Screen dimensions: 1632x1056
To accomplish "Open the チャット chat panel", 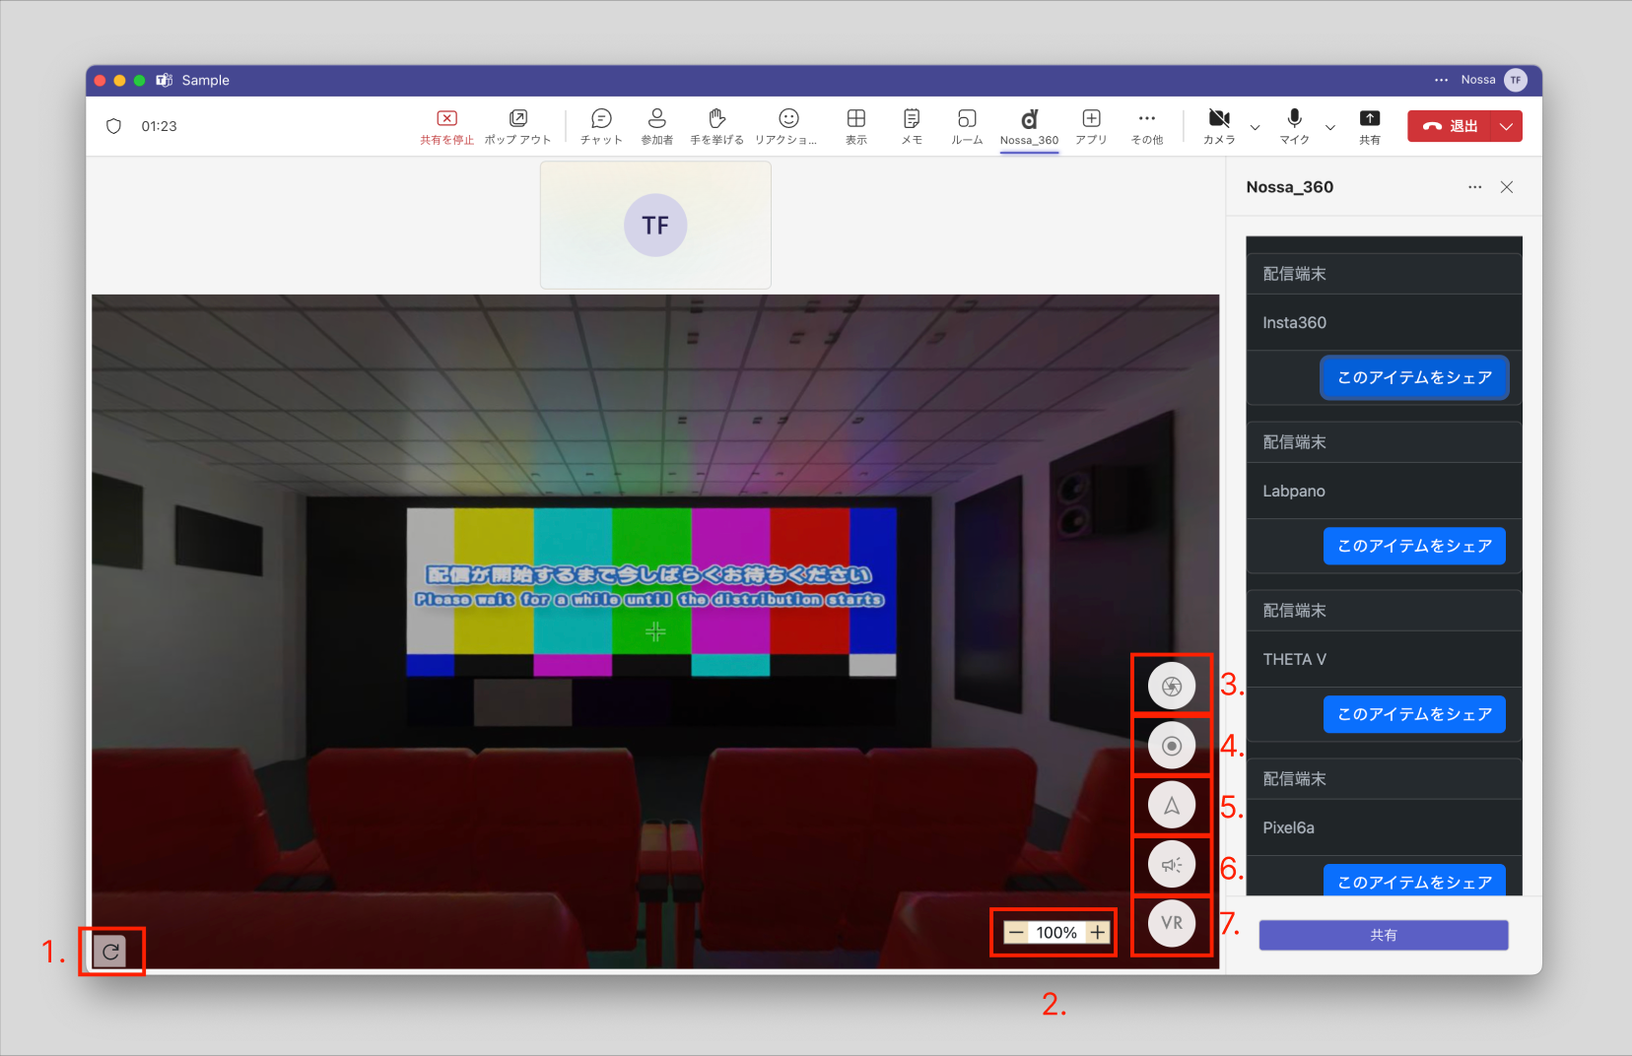I will click(x=601, y=126).
